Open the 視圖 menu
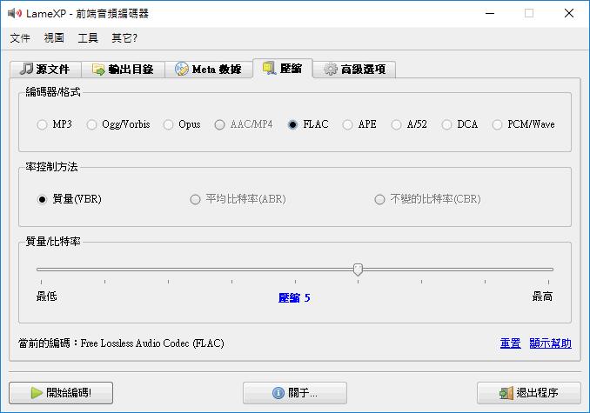590x413 pixels. pos(54,38)
